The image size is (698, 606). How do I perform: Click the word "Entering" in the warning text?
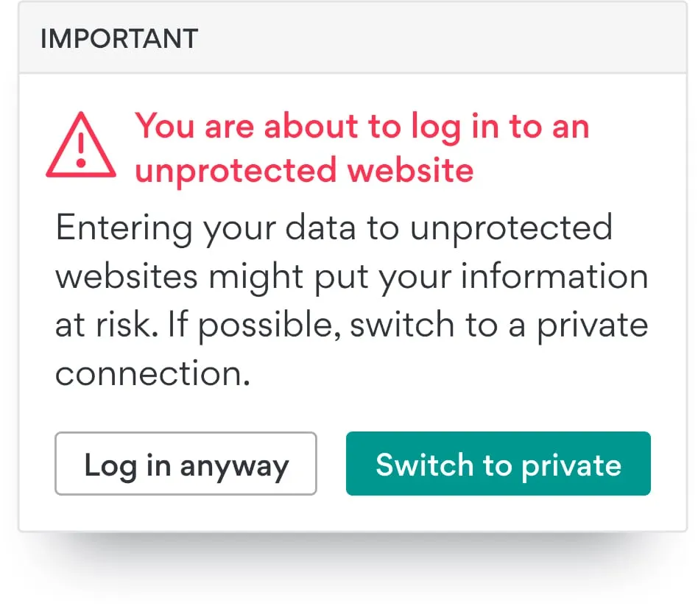124,228
